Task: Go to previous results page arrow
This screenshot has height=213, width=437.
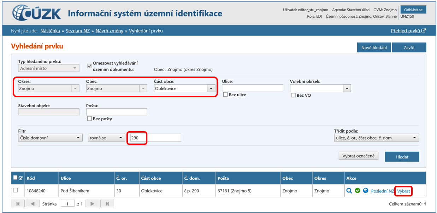Action: [x=33, y=204]
